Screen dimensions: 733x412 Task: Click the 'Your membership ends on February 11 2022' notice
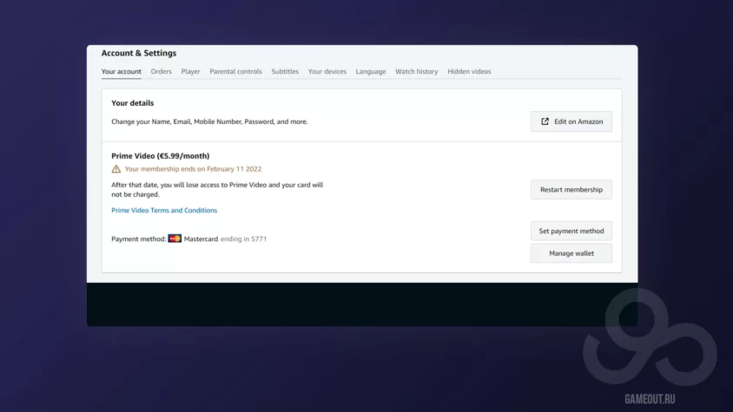click(x=193, y=169)
